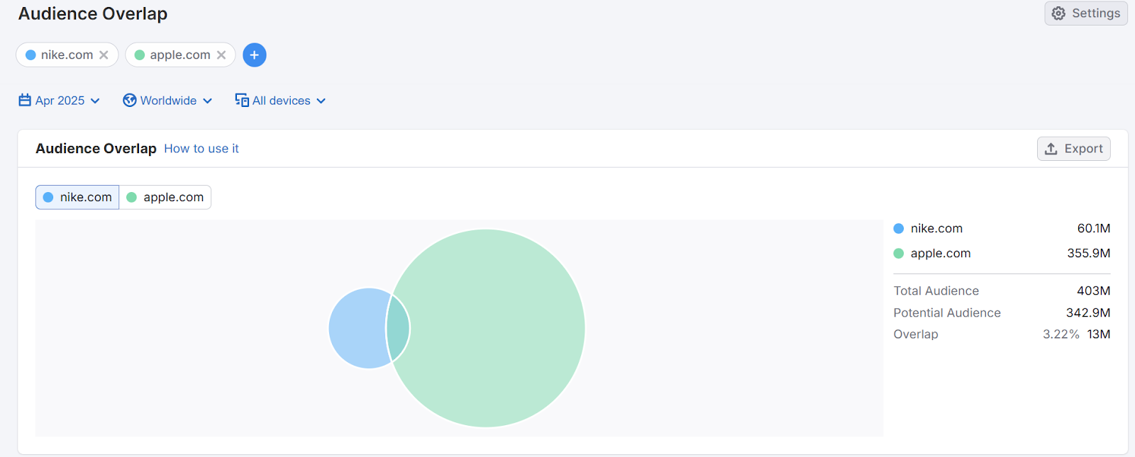Click the nike.com legend blue dot
The width and height of the screenshot is (1135, 457).
[899, 228]
